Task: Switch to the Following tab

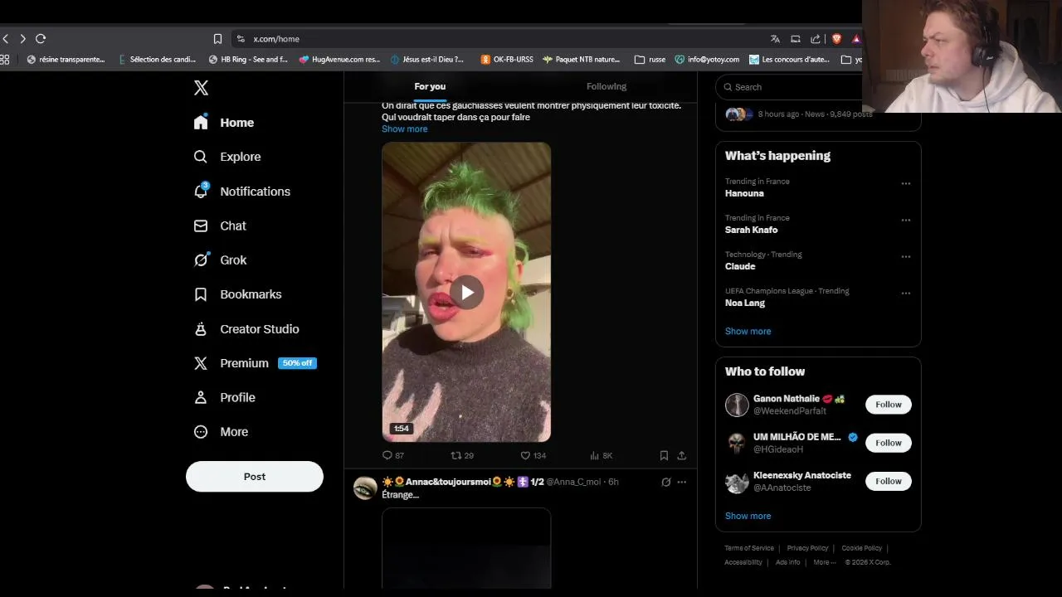Action: coord(607,86)
